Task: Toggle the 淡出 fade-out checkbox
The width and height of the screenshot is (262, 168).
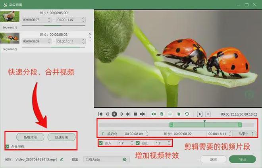Action: [138, 143]
